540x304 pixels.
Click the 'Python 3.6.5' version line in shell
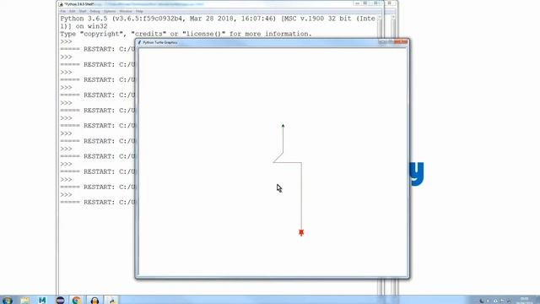point(218,19)
